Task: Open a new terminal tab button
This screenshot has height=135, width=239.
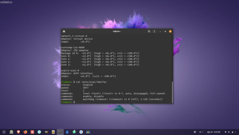Action: click(64, 31)
